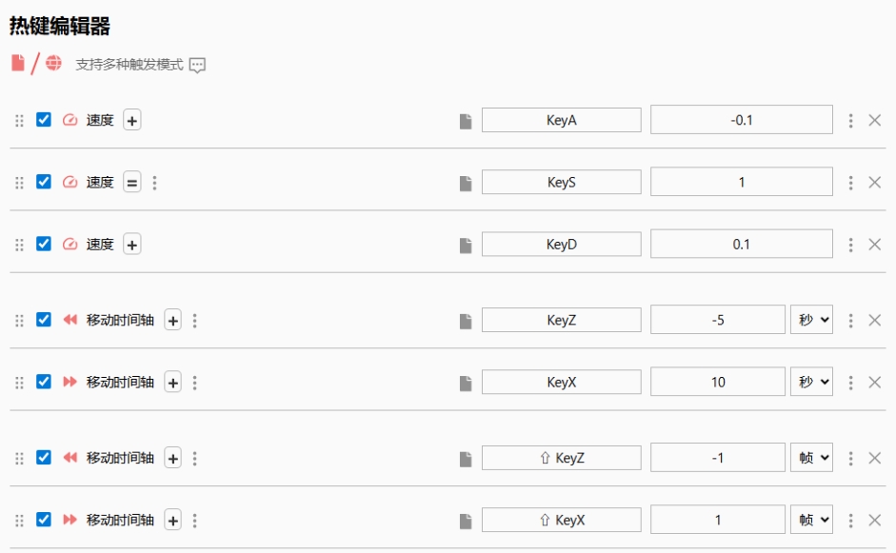Open the unit dropdown for KeyZ -5 row
Screen dimensions: 896x553
[x=811, y=320]
